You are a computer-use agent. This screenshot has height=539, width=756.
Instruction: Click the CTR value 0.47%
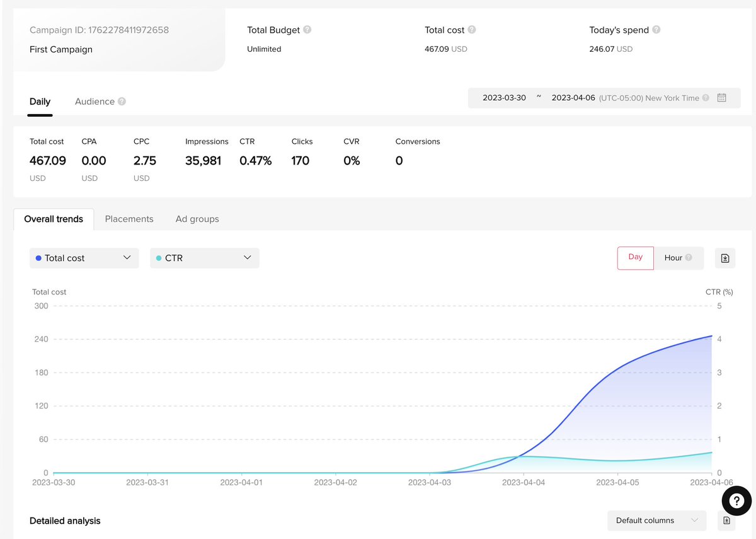click(x=256, y=161)
